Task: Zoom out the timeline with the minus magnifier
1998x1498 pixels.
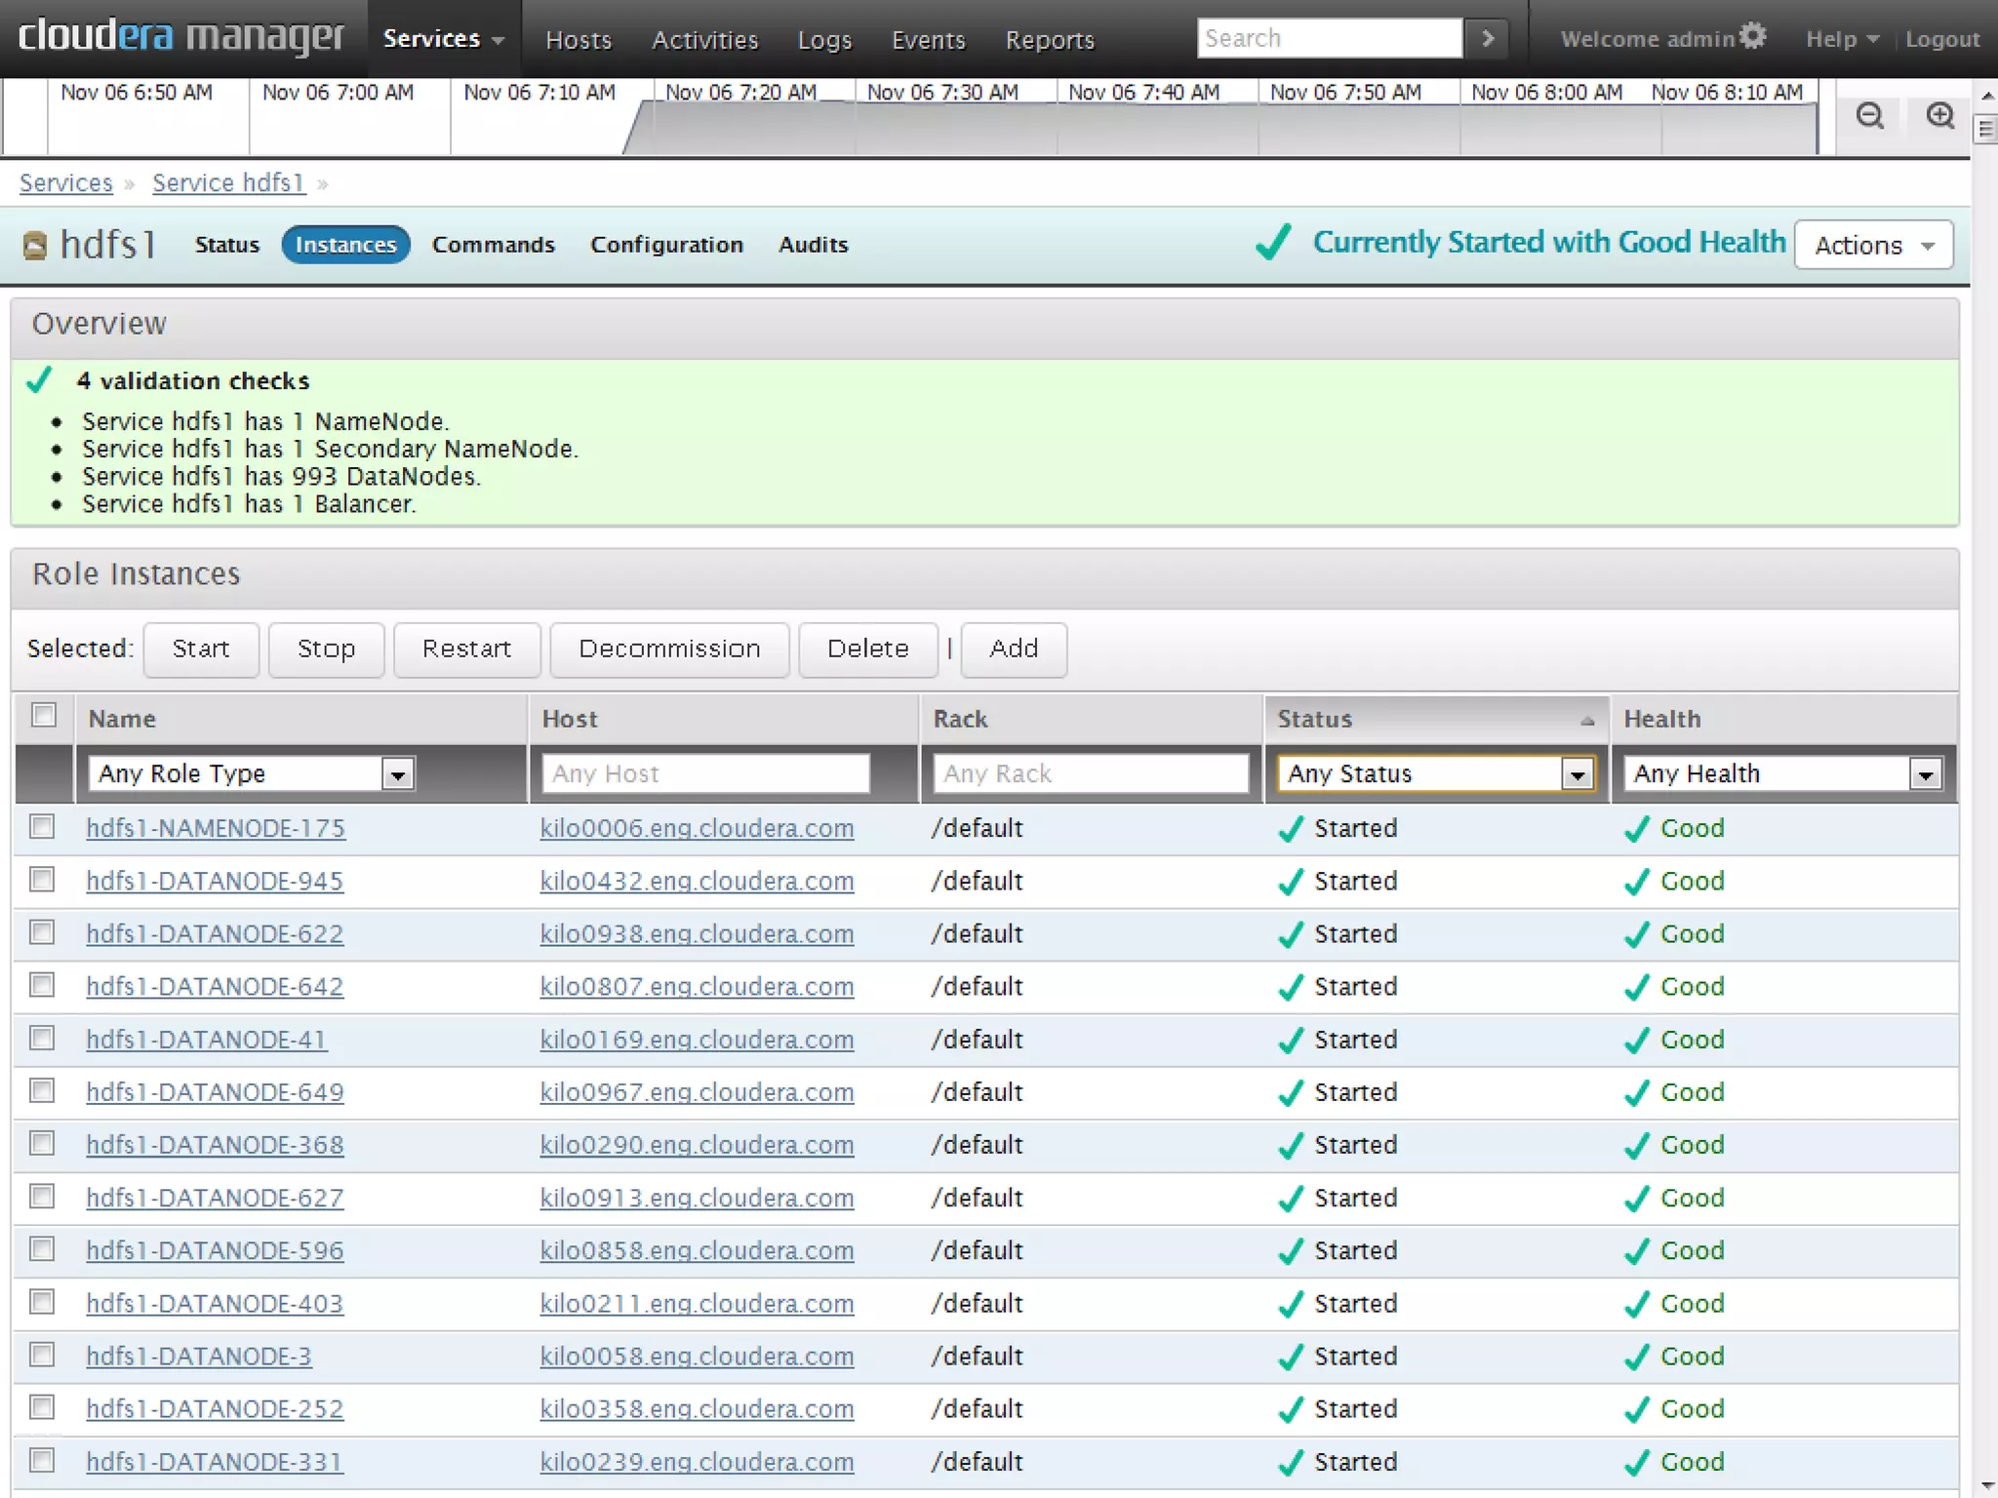Action: [1869, 116]
